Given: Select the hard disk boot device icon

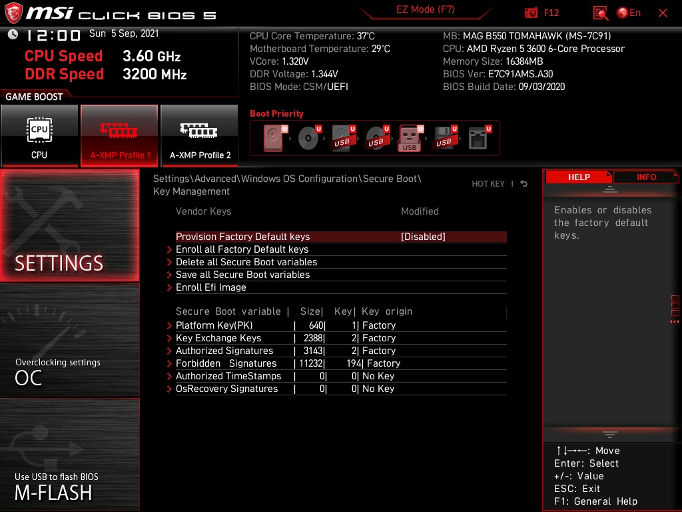Looking at the screenshot, I should pos(274,138).
